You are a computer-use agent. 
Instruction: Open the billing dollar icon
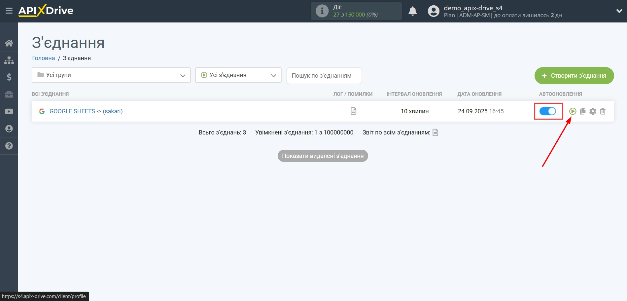coord(9,77)
